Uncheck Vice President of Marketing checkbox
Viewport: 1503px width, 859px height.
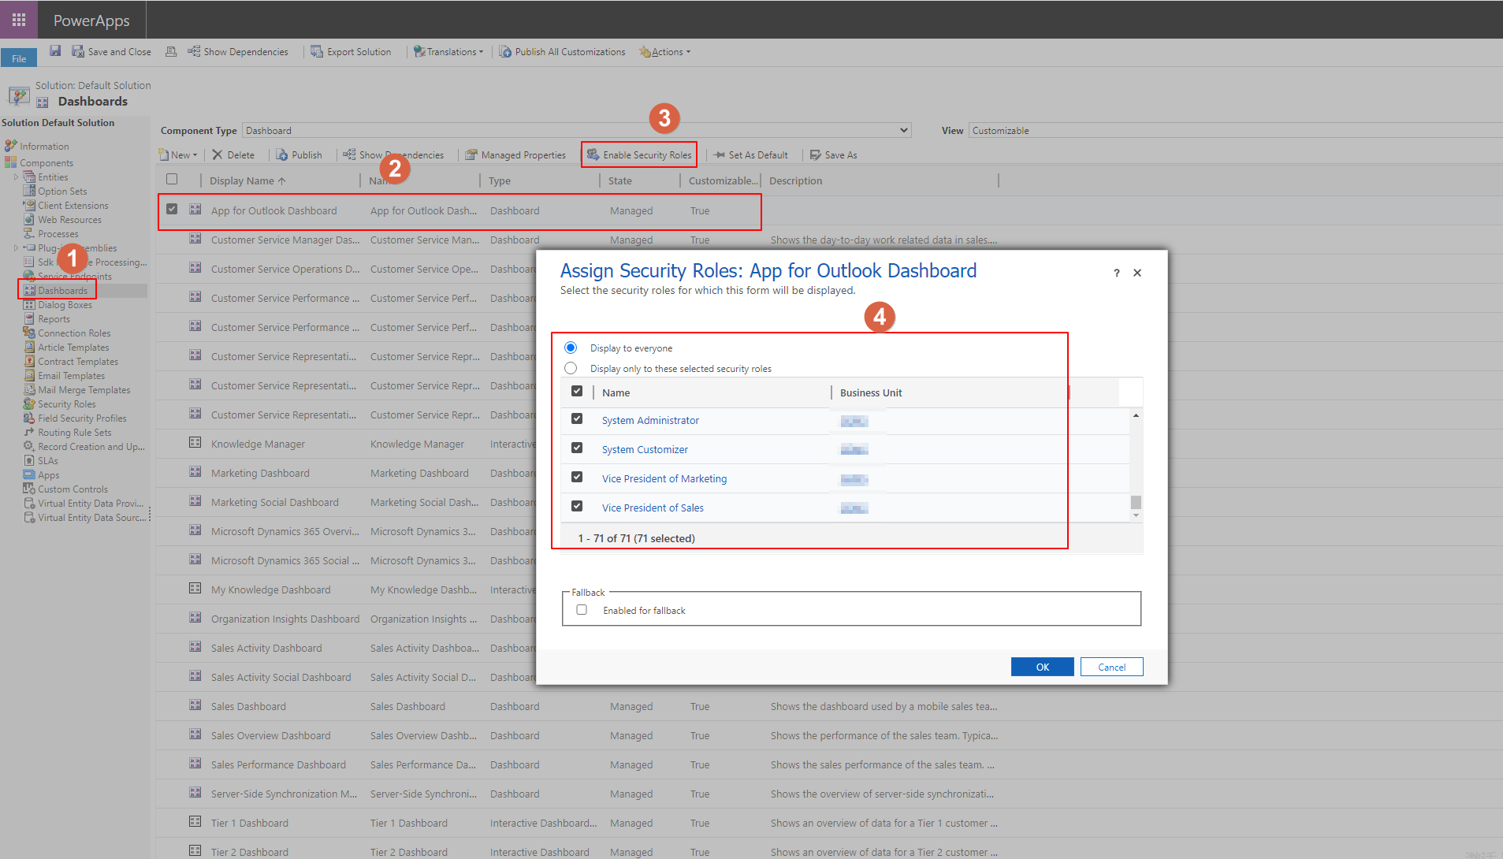(577, 477)
